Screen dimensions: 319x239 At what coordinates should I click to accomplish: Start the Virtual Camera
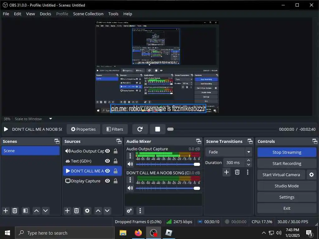click(281, 175)
